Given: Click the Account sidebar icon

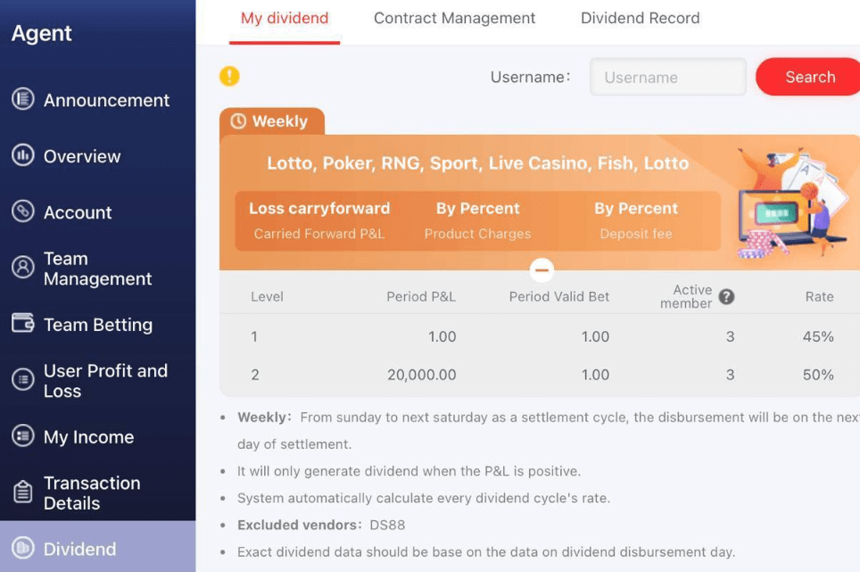Looking at the screenshot, I should [x=23, y=212].
